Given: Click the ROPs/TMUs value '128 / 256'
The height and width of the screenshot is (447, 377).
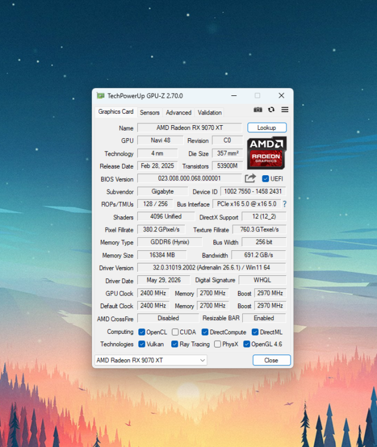Looking at the screenshot, I should tap(155, 204).
